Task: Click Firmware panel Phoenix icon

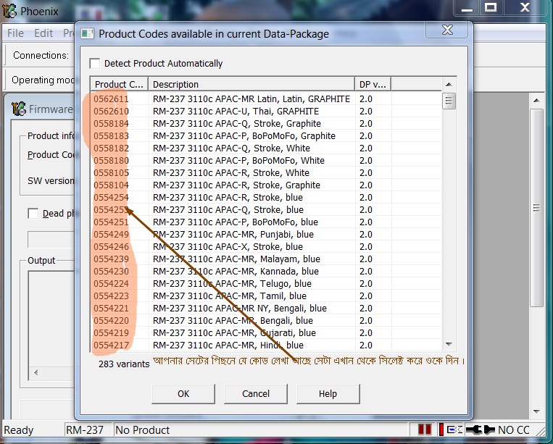Action: point(19,109)
